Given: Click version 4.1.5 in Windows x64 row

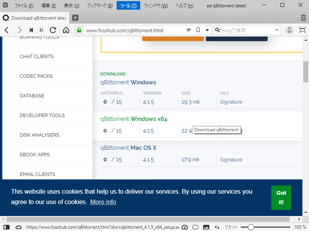Looking at the screenshot, I should [148, 131].
